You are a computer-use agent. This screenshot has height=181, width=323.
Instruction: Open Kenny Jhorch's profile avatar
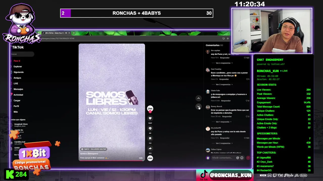208,107
